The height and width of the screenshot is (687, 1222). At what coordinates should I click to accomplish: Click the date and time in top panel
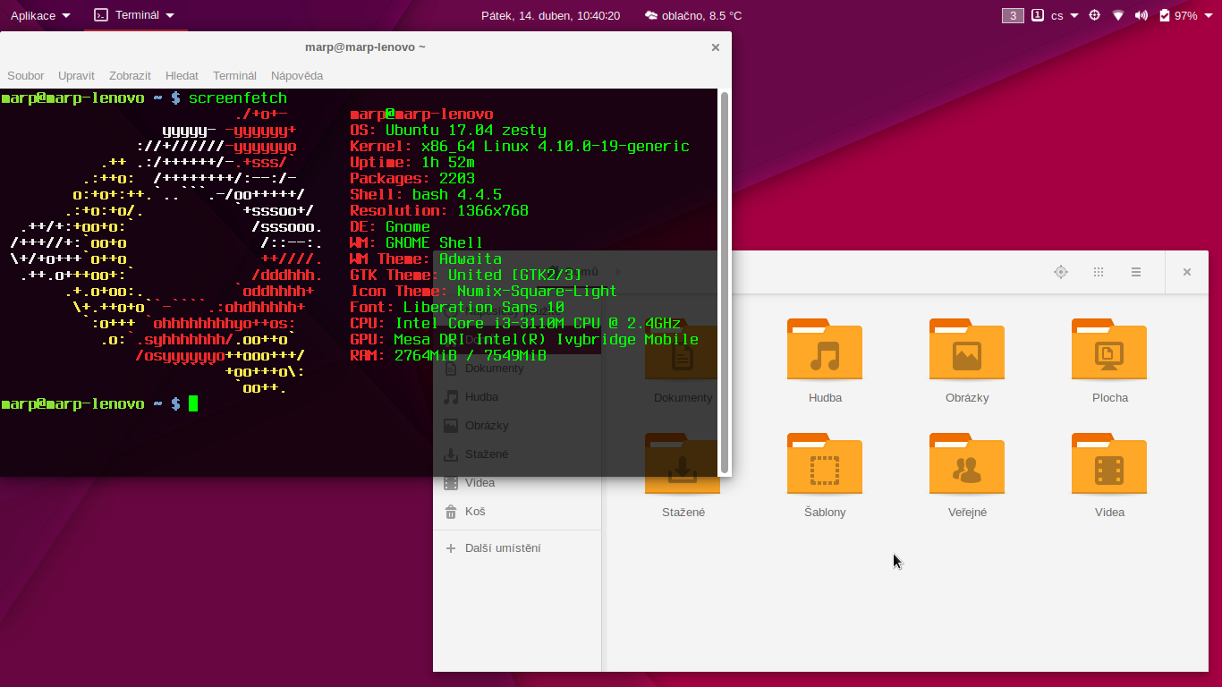550,15
